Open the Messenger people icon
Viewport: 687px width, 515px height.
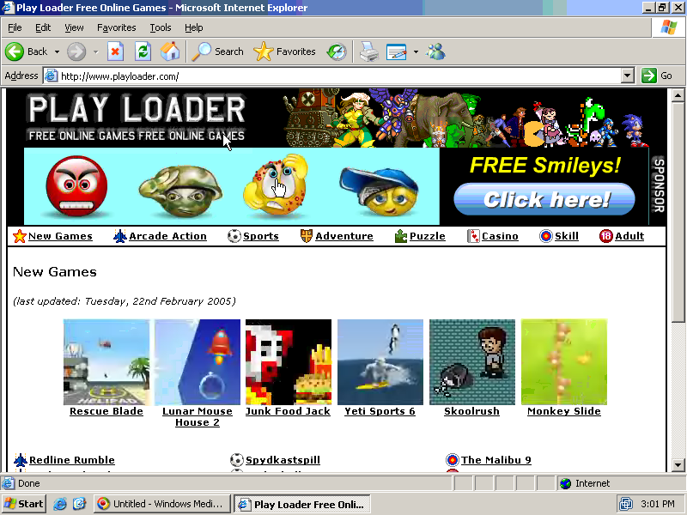(435, 51)
